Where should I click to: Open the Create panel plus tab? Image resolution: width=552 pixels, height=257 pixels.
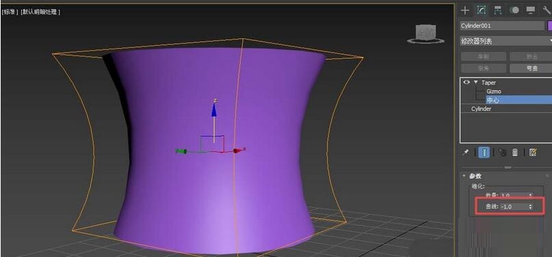(x=465, y=10)
